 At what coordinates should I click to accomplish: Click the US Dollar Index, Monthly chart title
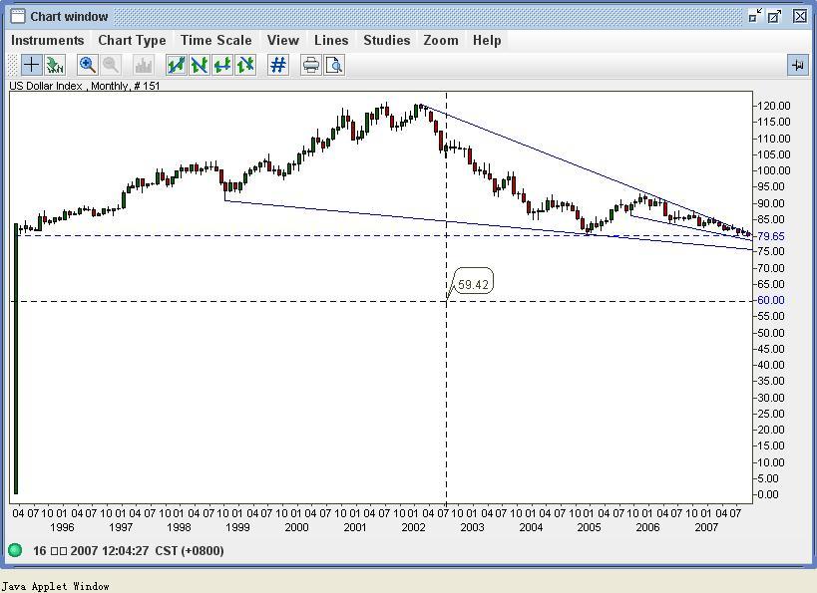point(85,86)
